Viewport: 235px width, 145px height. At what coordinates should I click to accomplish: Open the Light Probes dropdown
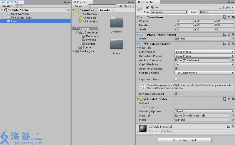(x=204, y=52)
